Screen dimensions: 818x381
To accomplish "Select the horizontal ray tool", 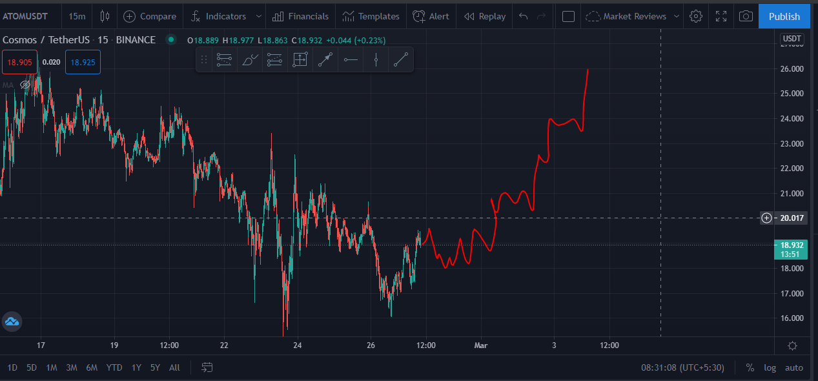I will pos(351,60).
